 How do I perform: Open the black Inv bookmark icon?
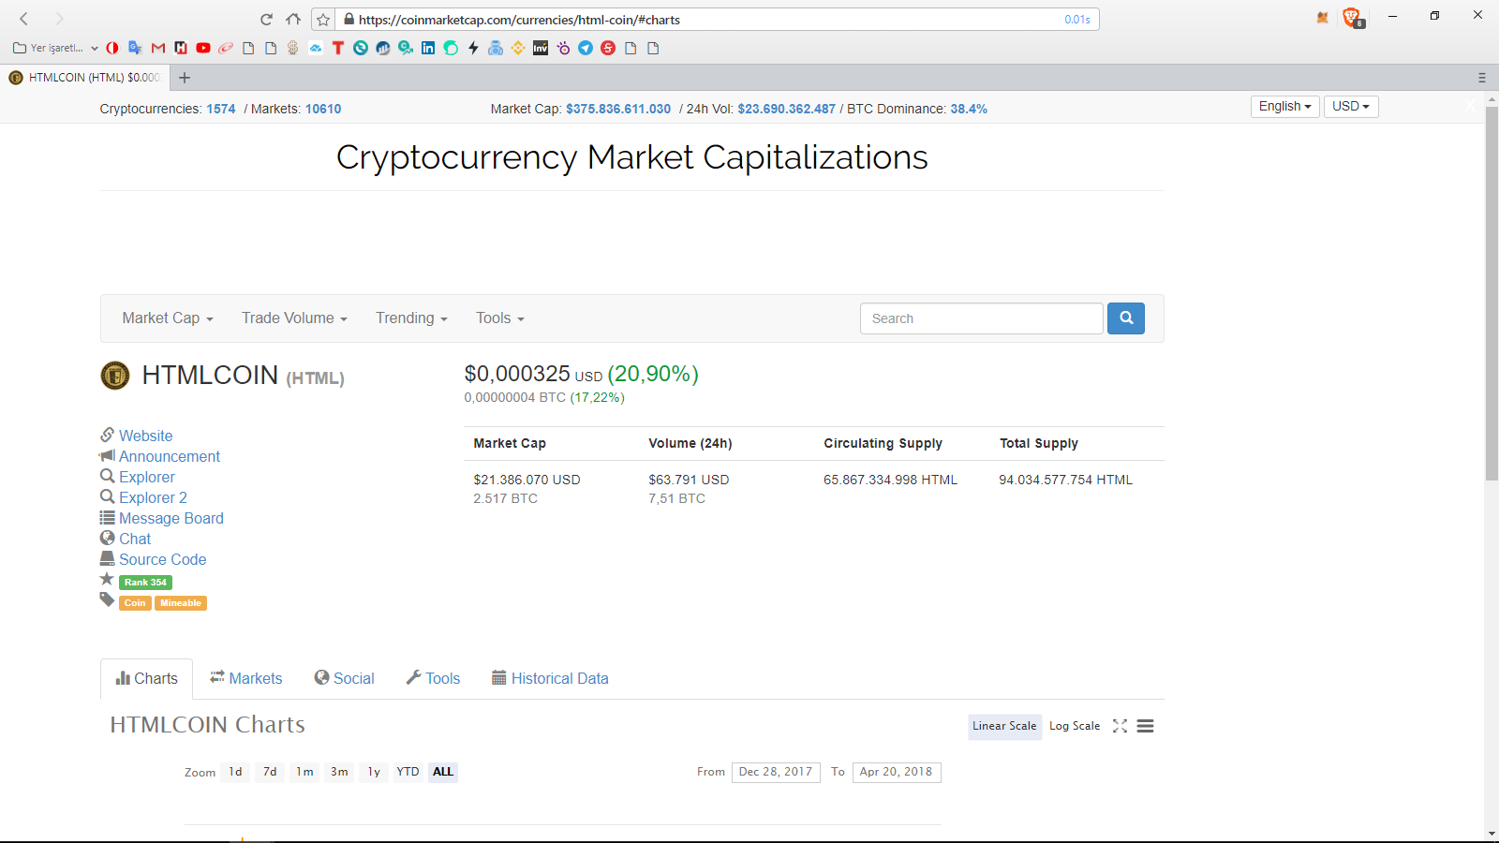coord(541,48)
